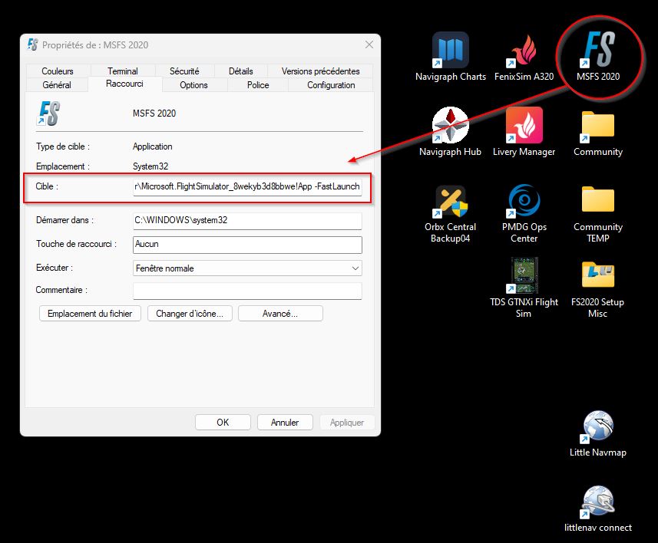658x543 pixels.
Task: Click the FS shortcut icon in the Raccourci tab
Action: 49,114
